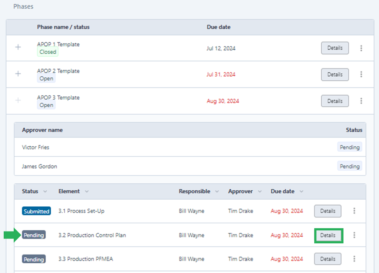Open Details for 3.1 Process Set-Up
Screen dimensions: 379x273
point(328,211)
